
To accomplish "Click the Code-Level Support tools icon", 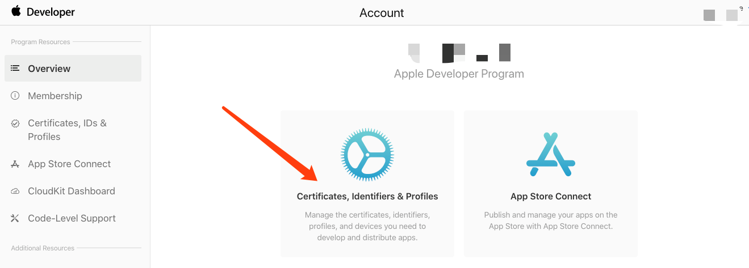I will 15,218.
